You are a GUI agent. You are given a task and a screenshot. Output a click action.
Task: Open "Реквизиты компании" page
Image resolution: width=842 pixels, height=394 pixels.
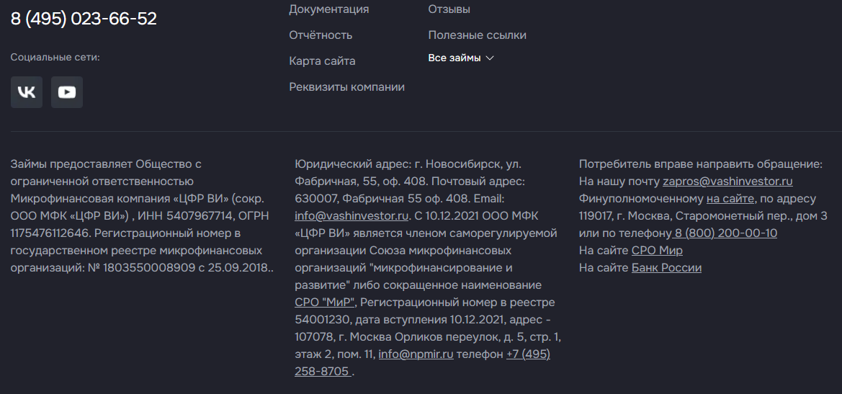(346, 87)
